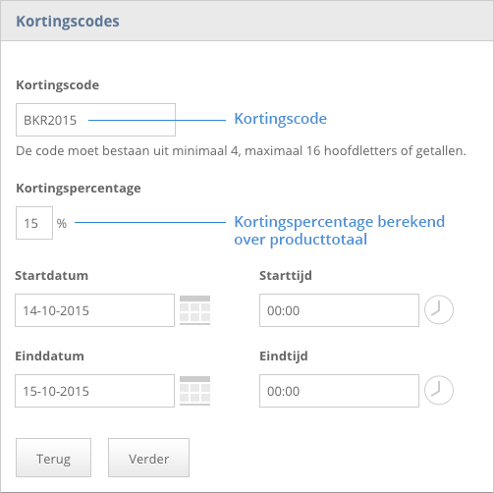Click the Starttijd field label

(x=286, y=276)
